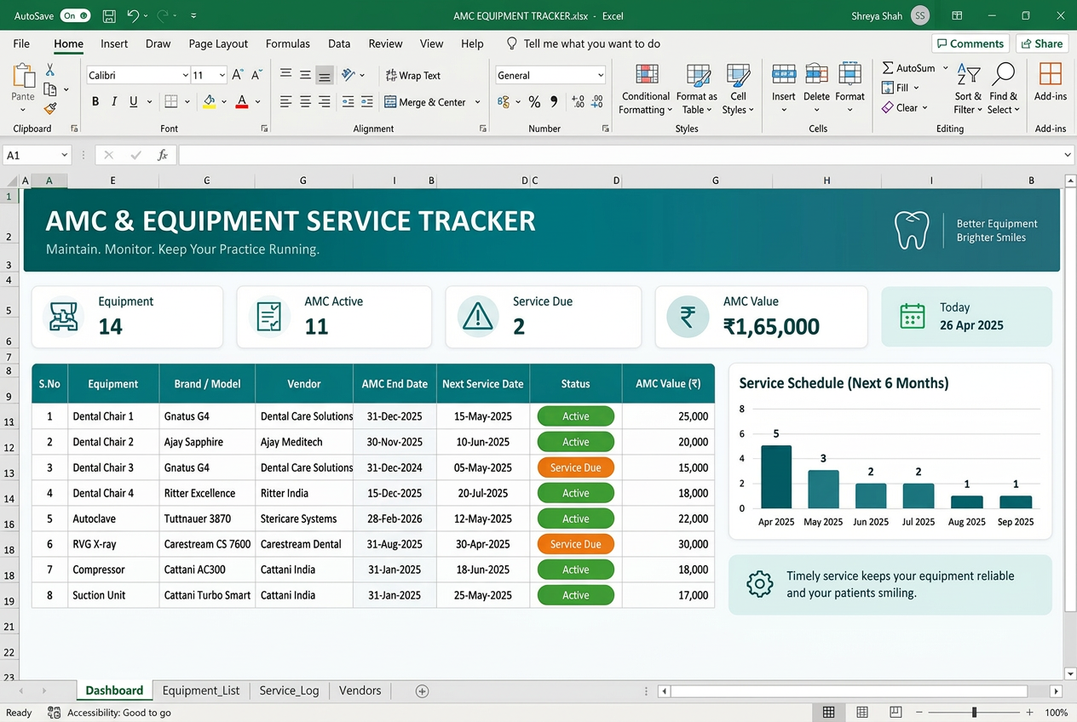The image size is (1077, 722).
Task: Click the Fill Color bucket icon
Action: point(210,102)
